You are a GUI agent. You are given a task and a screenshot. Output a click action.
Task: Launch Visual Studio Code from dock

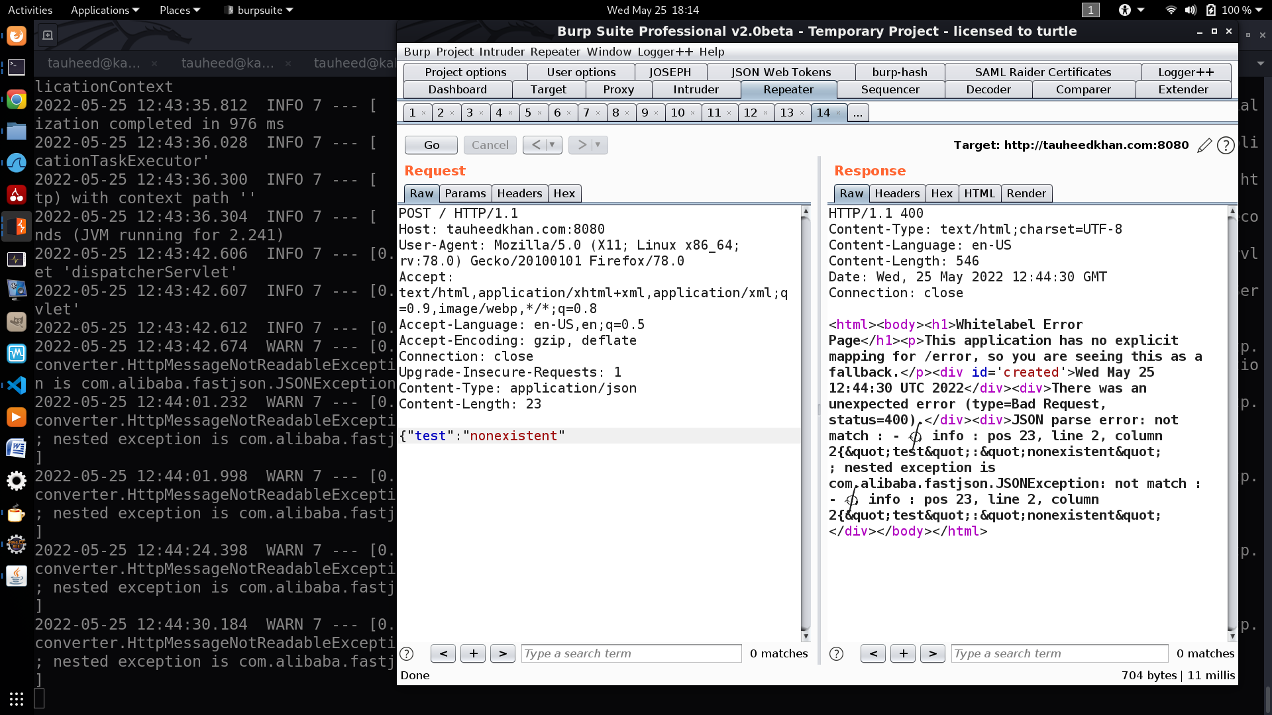tap(17, 385)
